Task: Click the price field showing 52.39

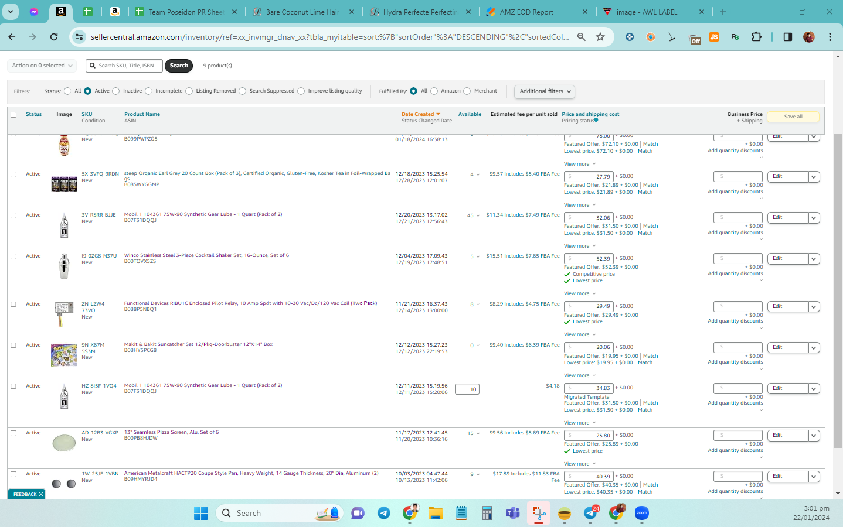Action: 589,259
